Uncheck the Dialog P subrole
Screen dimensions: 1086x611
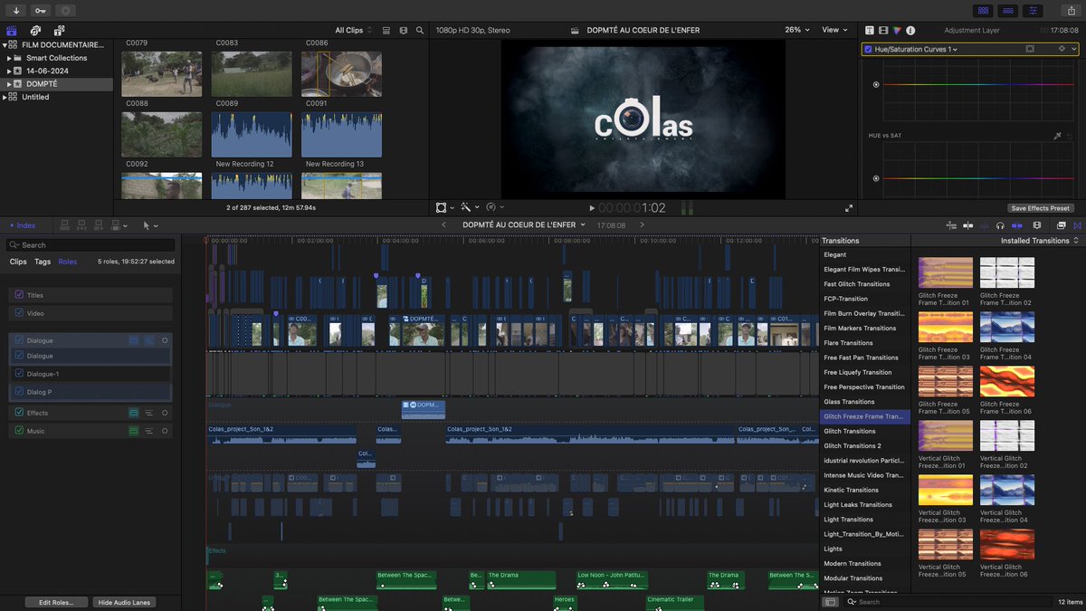point(20,392)
